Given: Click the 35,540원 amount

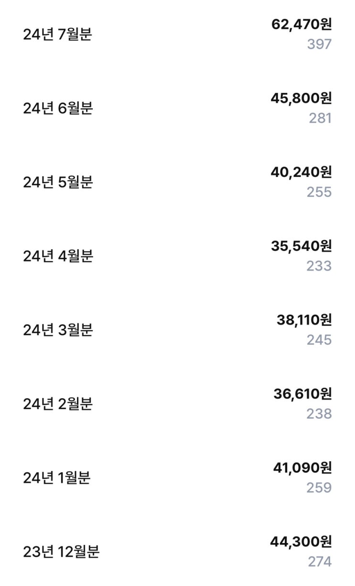Looking at the screenshot, I should click(301, 246).
